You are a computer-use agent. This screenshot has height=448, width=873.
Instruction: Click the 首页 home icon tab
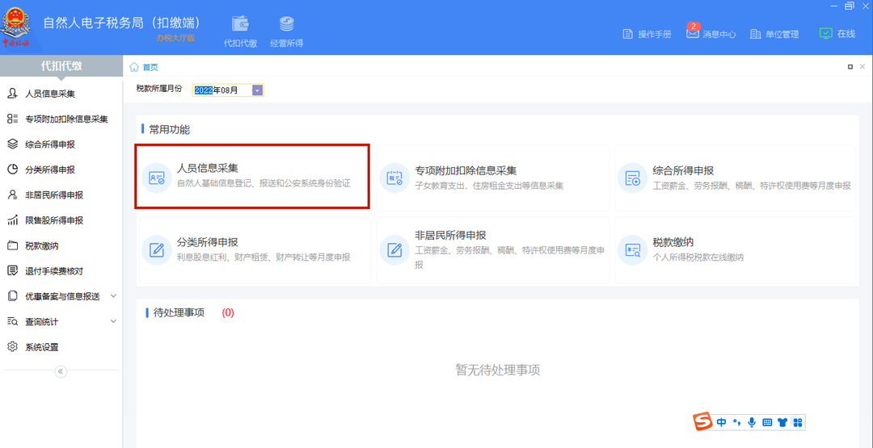[x=134, y=67]
